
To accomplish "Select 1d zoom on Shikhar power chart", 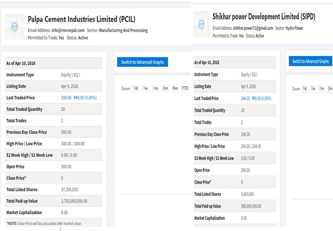I will point(305,89).
